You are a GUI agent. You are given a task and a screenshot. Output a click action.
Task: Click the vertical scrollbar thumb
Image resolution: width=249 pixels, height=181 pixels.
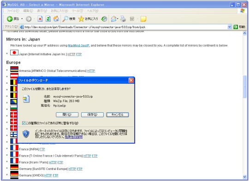(x=244, y=87)
